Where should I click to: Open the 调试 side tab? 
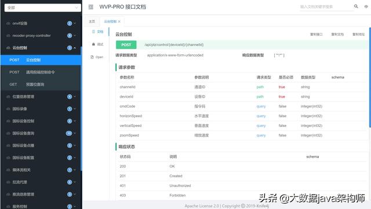pos(97,44)
